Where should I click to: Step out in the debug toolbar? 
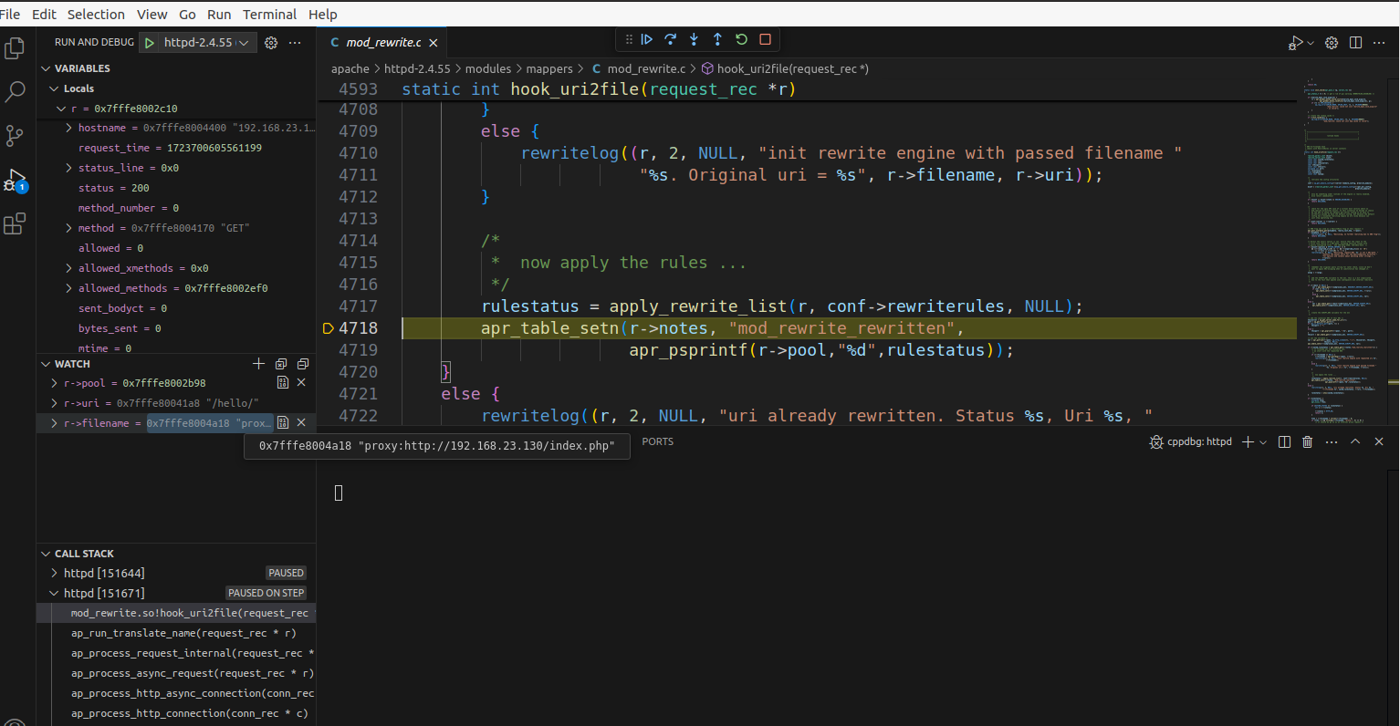click(718, 39)
